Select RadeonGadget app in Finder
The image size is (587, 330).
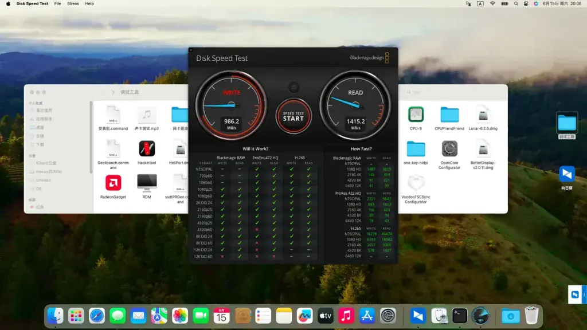(x=113, y=187)
